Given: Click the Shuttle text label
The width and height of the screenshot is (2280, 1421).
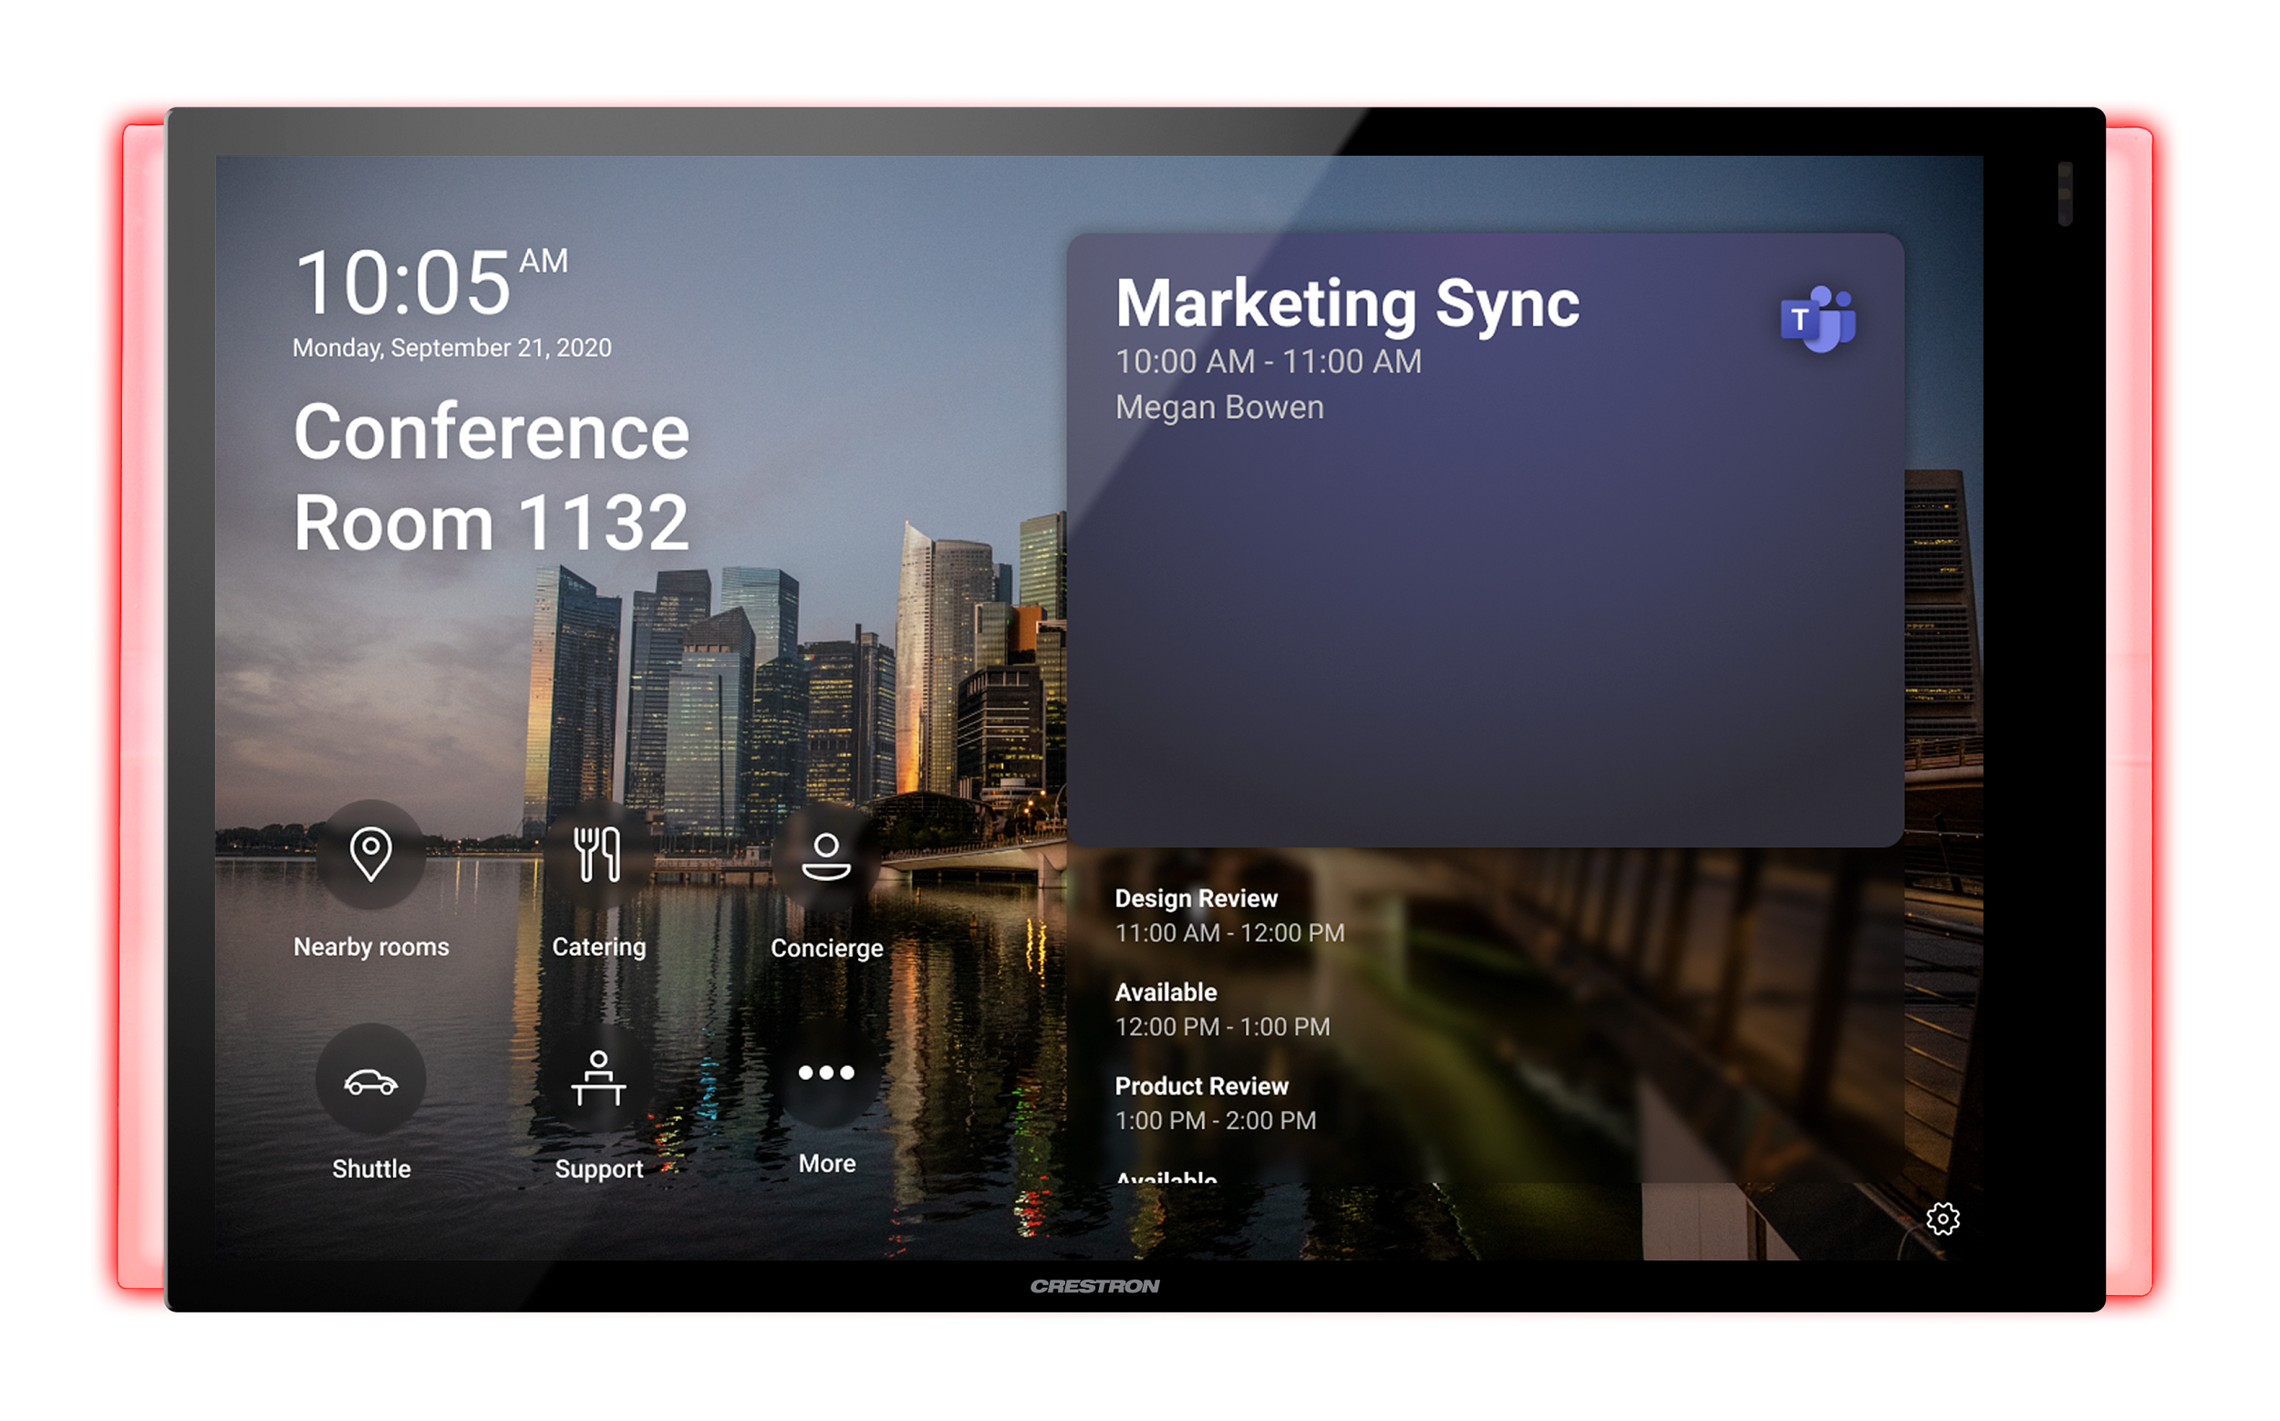Looking at the screenshot, I should pos(370,1168).
